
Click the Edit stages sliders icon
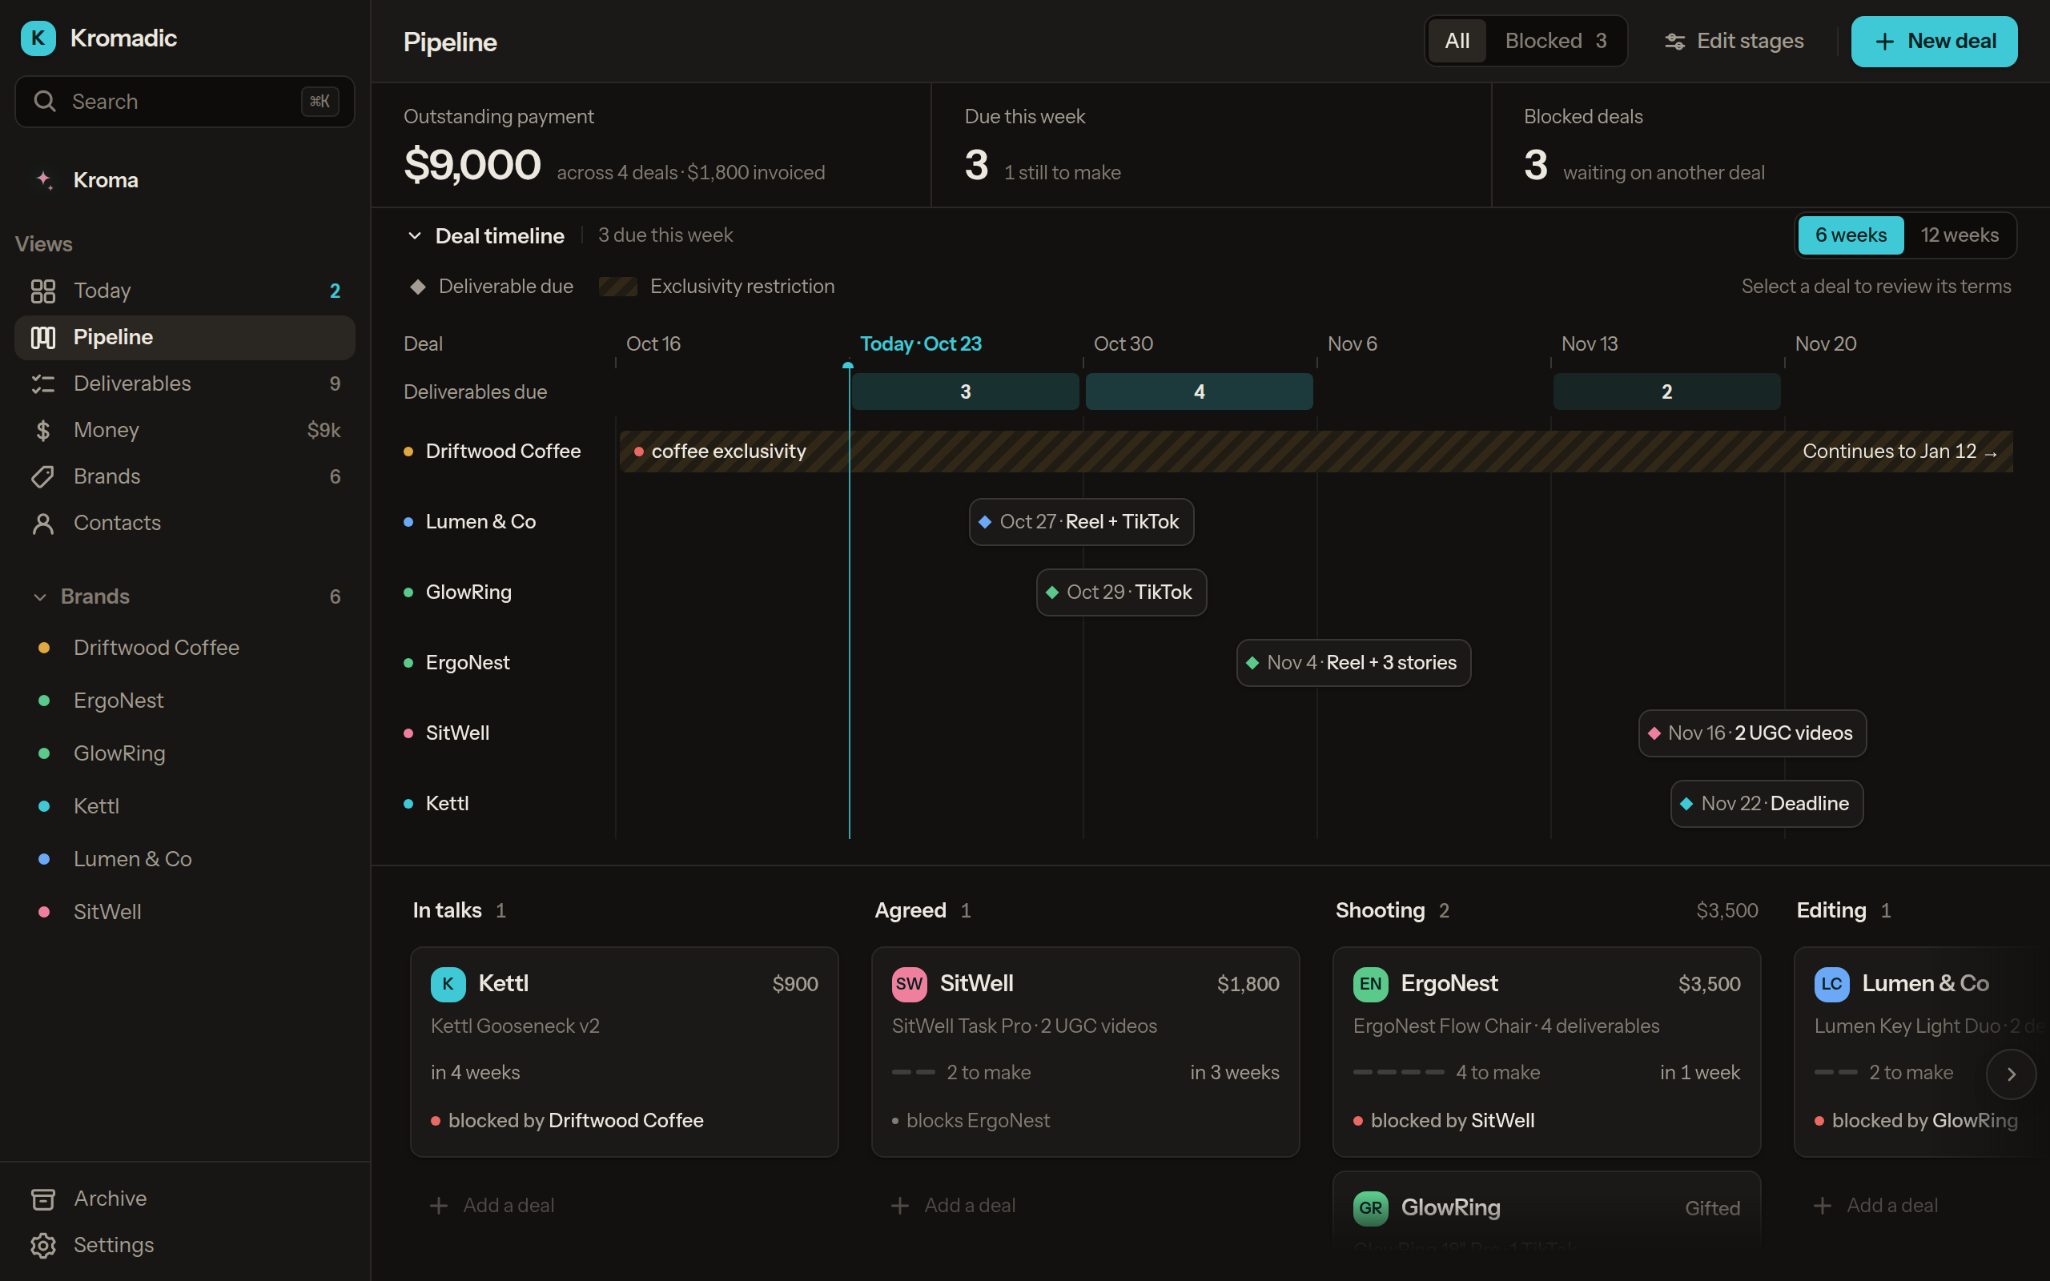click(x=1674, y=41)
